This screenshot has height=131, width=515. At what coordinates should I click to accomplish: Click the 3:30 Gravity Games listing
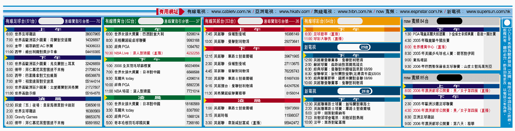pyautogui.click(x=53, y=117)
